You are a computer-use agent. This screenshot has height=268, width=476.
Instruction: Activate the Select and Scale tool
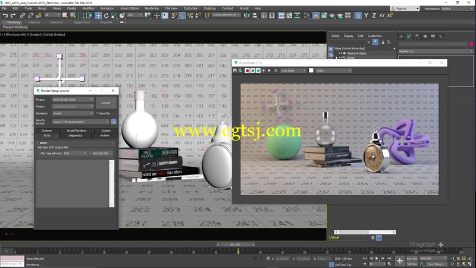[x=114, y=15]
